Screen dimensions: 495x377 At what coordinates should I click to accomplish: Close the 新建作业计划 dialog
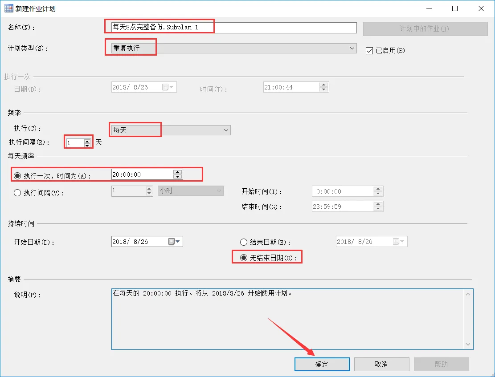[x=481, y=8]
